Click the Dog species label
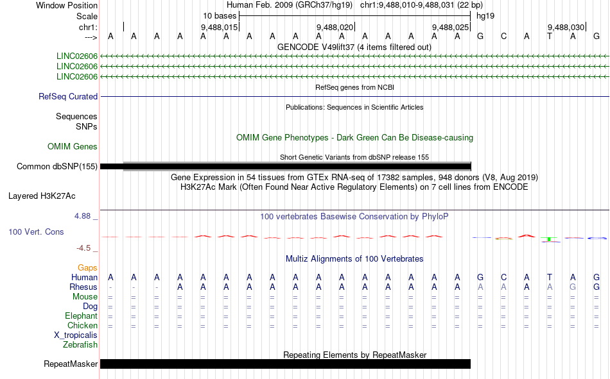Screen dimensions: 610x379 pos(90,307)
